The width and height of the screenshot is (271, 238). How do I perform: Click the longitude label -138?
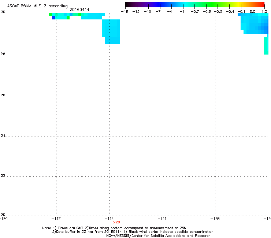coord(215,219)
